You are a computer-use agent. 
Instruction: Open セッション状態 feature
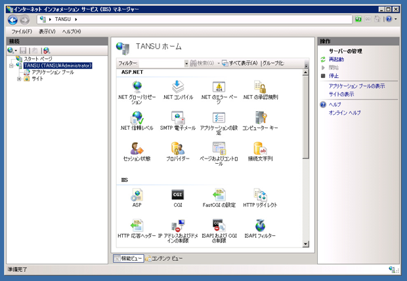137,151
